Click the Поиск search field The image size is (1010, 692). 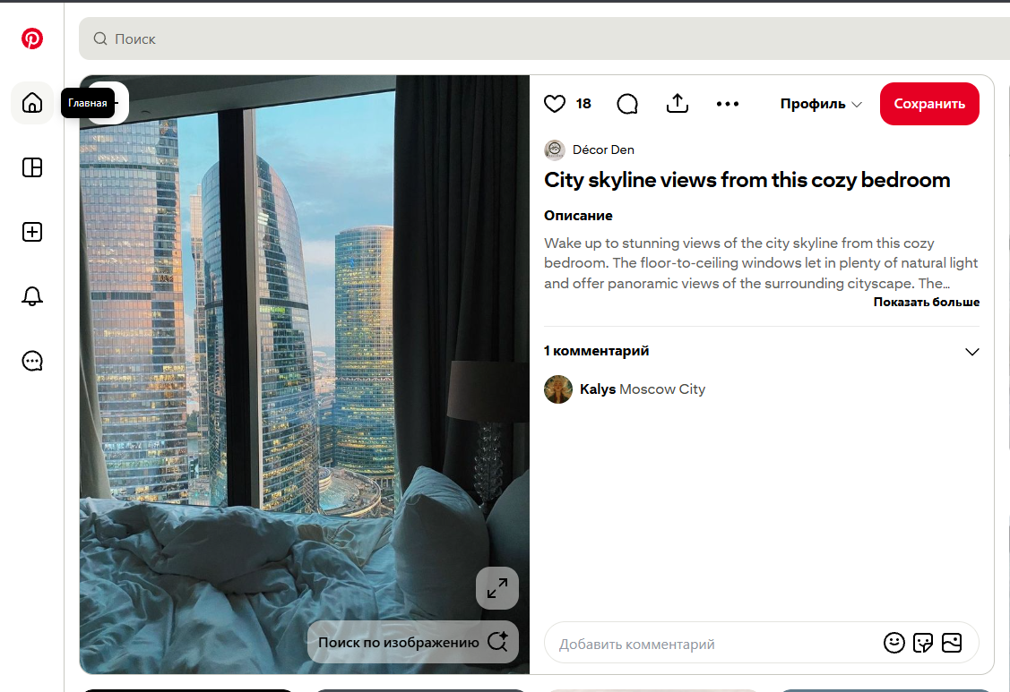tap(544, 38)
